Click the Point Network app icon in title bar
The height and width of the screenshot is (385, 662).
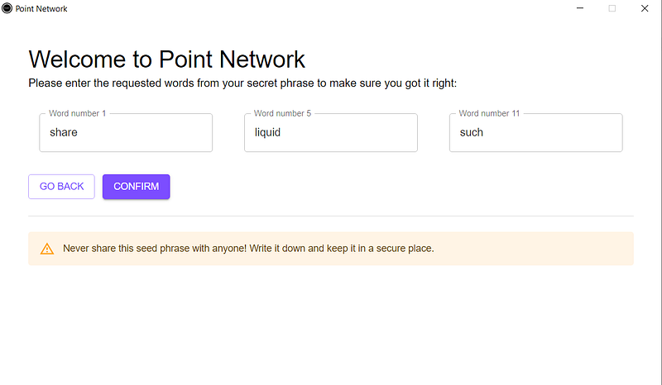pos(7,8)
